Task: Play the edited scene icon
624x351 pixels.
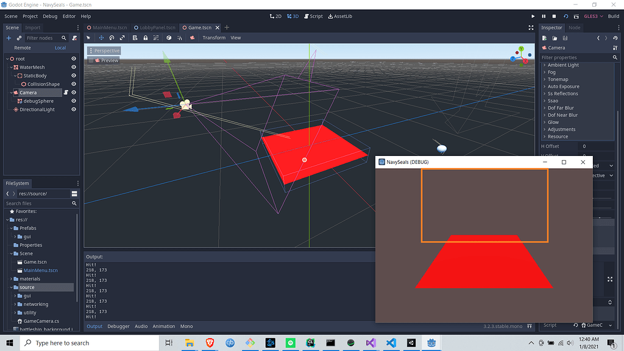Action: pyautogui.click(x=565, y=16)
